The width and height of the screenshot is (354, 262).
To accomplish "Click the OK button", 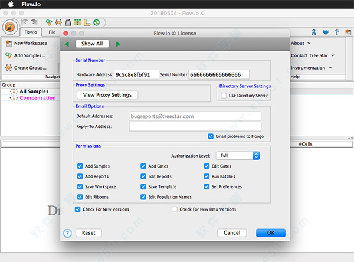I will click(271, 233).
